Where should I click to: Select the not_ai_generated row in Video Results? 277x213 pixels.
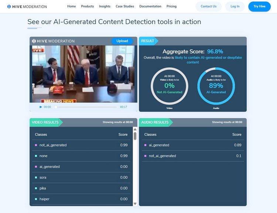81,145
